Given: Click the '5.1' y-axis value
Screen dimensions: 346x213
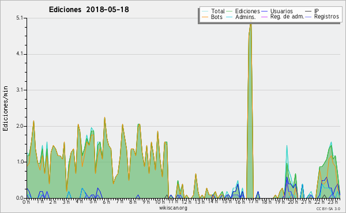Looking at the screenshot, I should coord(20,18).
